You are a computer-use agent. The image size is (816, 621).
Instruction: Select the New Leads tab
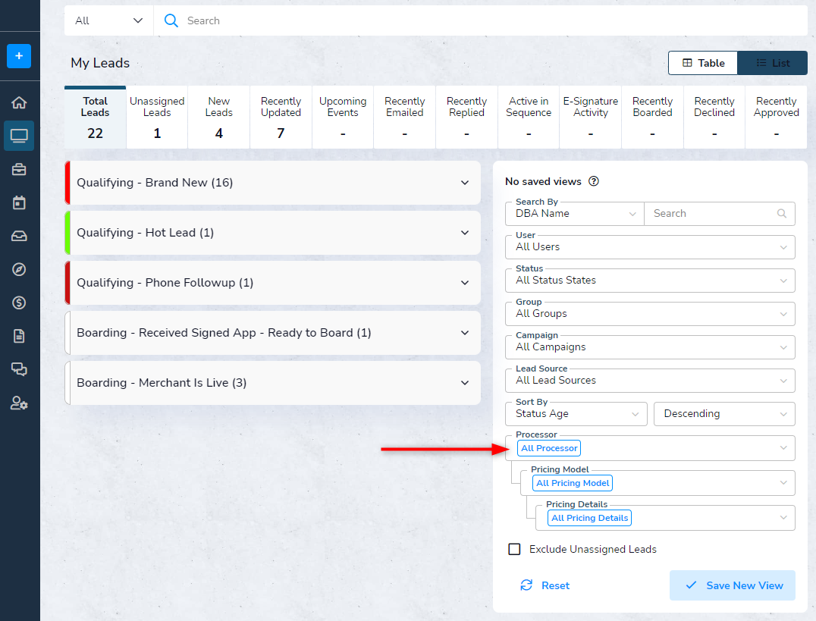click(x=219, y=118)
